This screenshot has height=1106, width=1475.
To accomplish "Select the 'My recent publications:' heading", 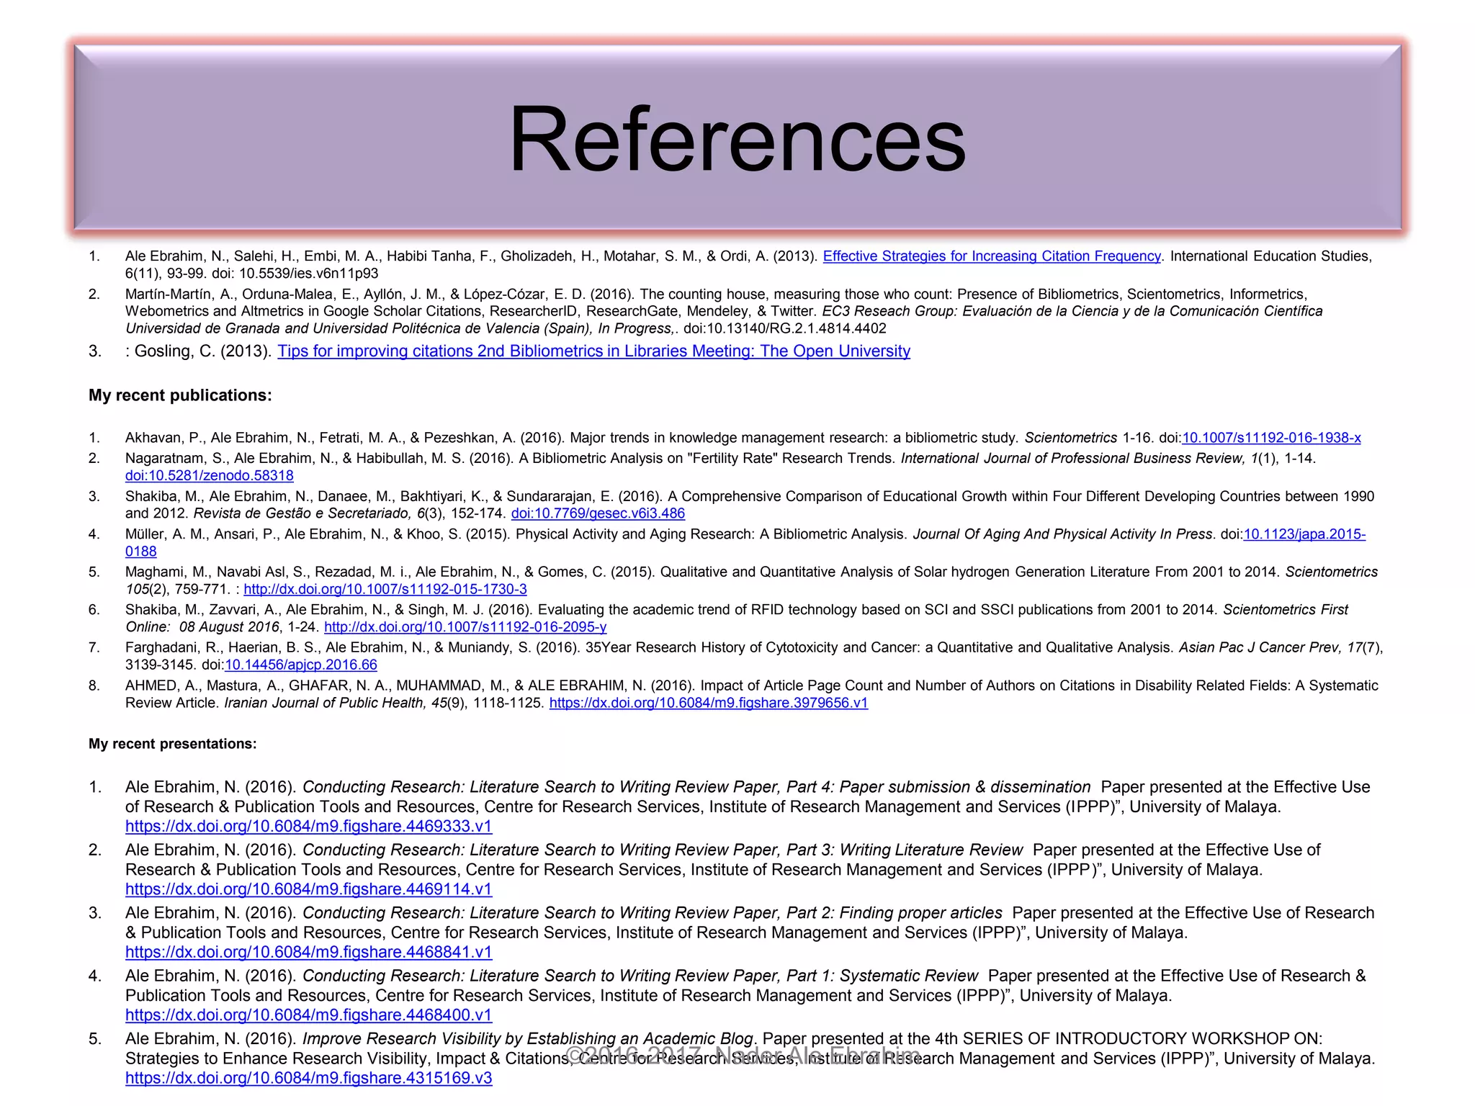I will [x=180, y=395].
